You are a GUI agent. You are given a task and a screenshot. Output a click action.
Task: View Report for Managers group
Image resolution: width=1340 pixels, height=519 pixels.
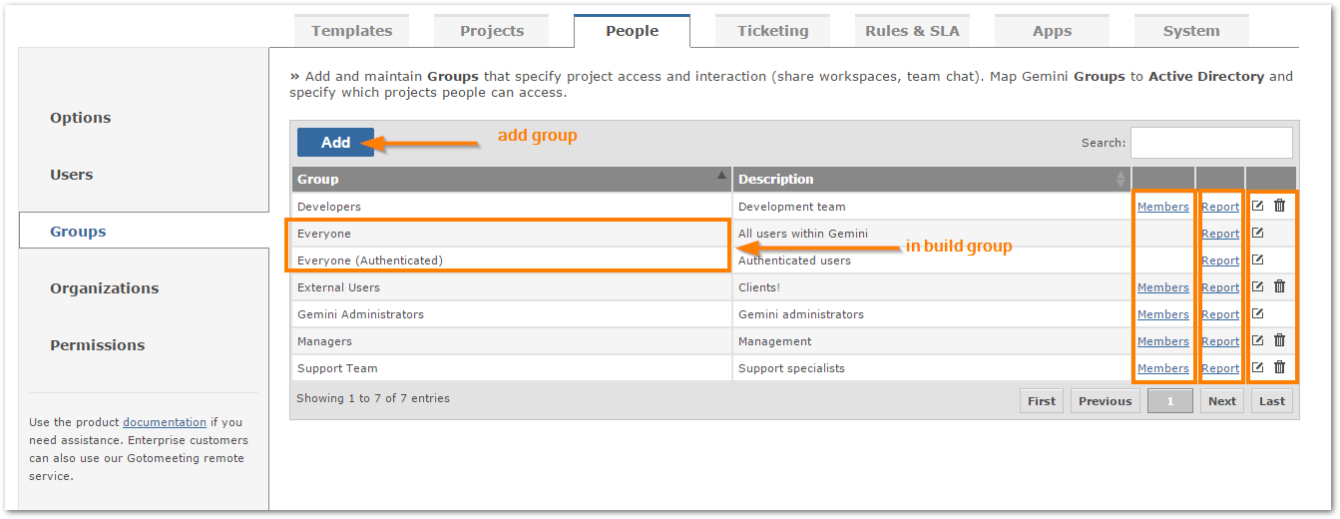pos(1220,341)
